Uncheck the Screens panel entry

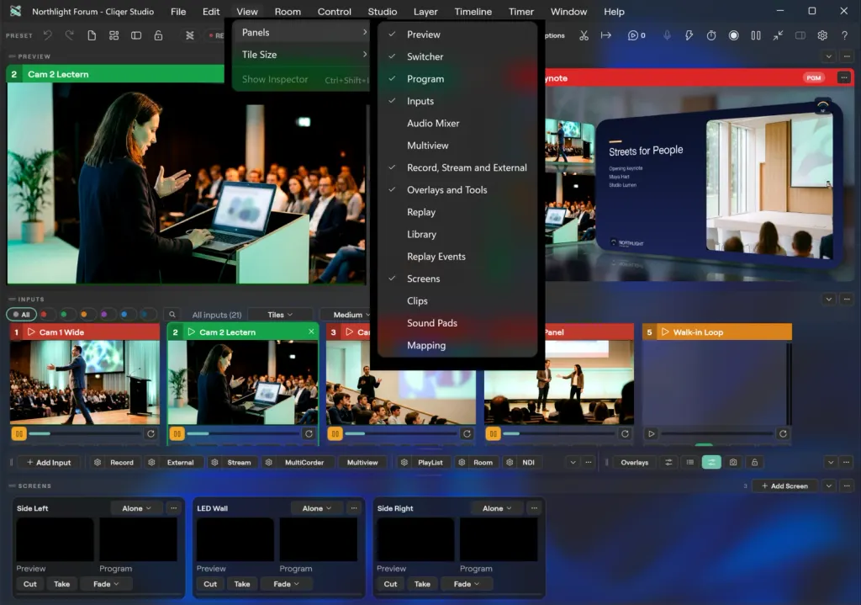pos(457,279)
